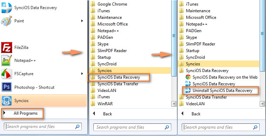Screen dimensions: 266x136
Task: Click the Notepad++ icon in start menu
Action: (7, 60)
